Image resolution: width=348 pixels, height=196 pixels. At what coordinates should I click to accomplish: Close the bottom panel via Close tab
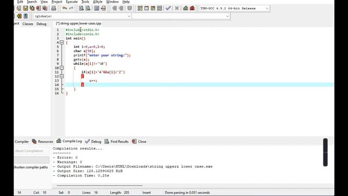pos(139,142)
